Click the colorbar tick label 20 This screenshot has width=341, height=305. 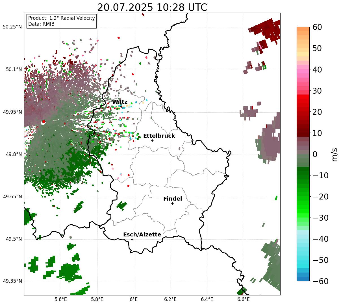318,112
